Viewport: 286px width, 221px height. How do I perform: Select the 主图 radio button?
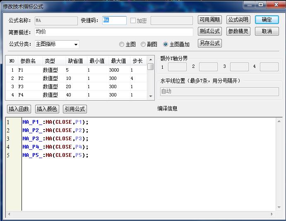coord(122,44)
